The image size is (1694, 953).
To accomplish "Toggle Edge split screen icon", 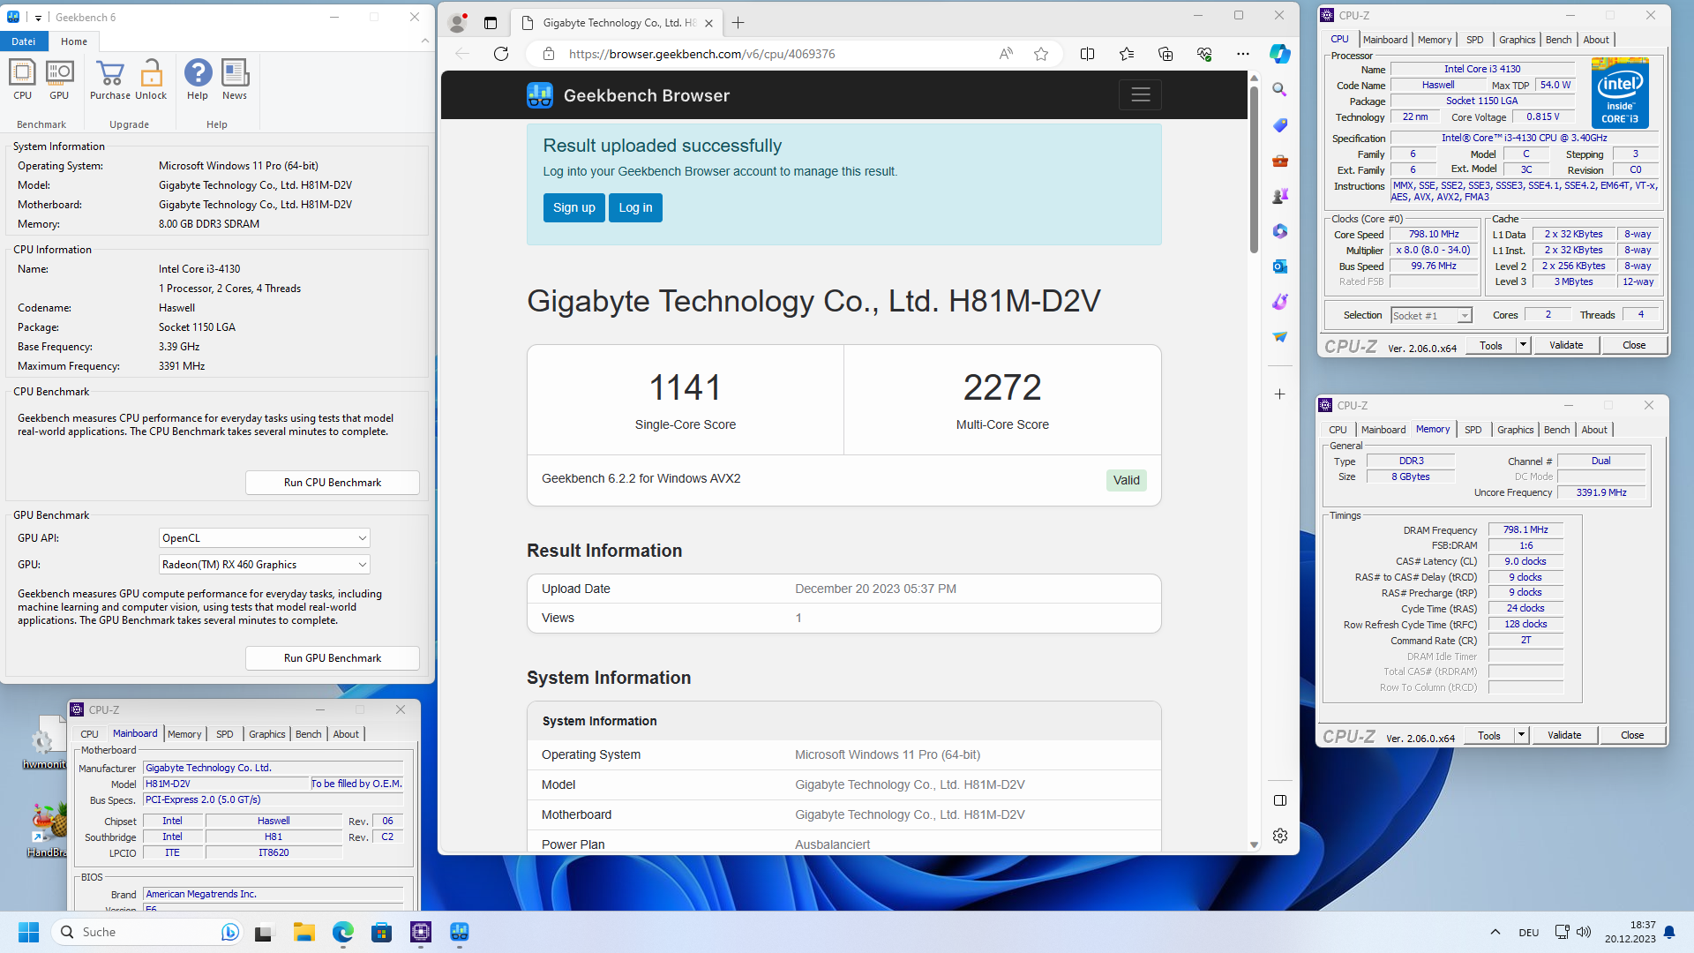I will 1087,54.
